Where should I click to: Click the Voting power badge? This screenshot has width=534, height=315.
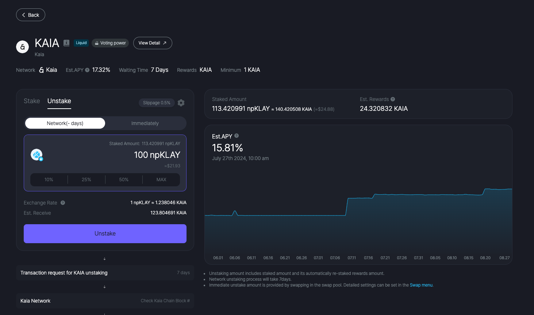pos(110,43)
